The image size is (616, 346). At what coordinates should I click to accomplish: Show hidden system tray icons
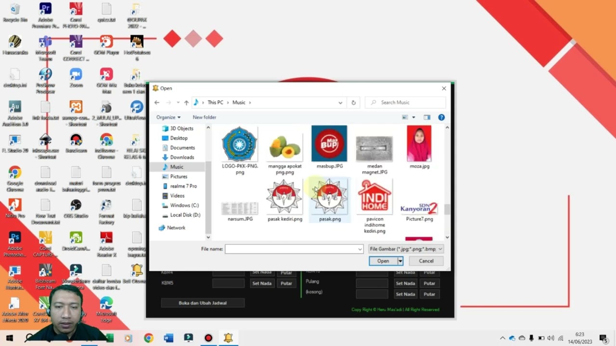point(502,338)
